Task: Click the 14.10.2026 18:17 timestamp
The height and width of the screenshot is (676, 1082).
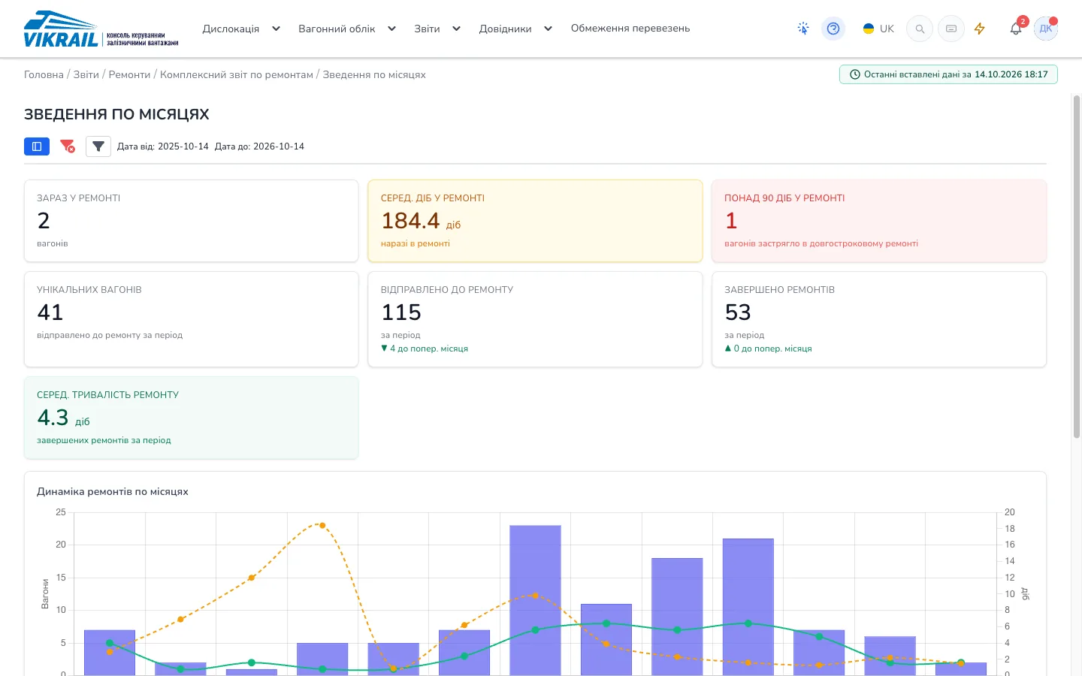Action: 1011,74
